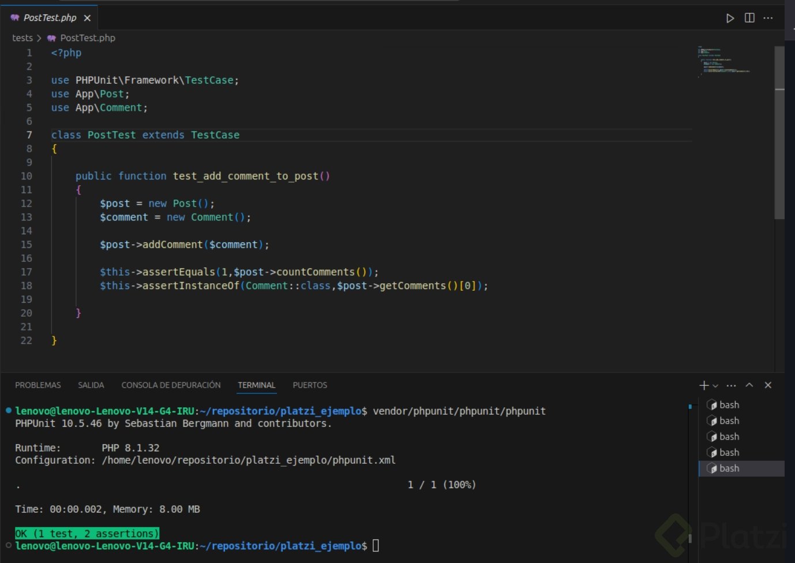
Task: Click the PHP elephant icon in the breadcrumb
Action: pos(51,38)
